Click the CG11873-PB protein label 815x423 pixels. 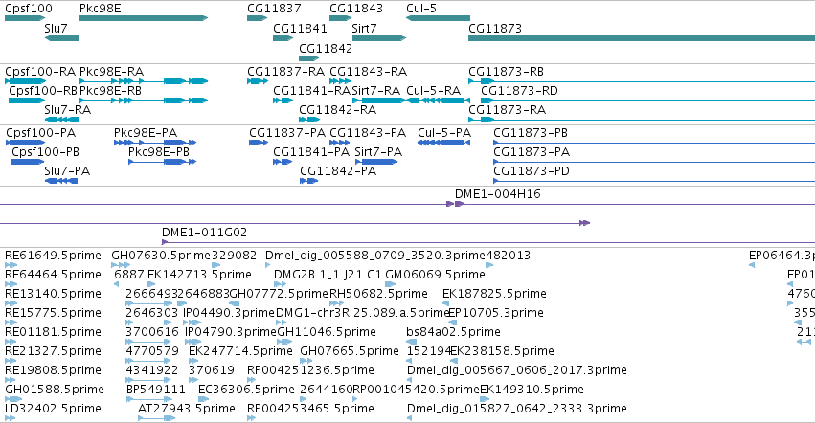click(x=531, y=132)
